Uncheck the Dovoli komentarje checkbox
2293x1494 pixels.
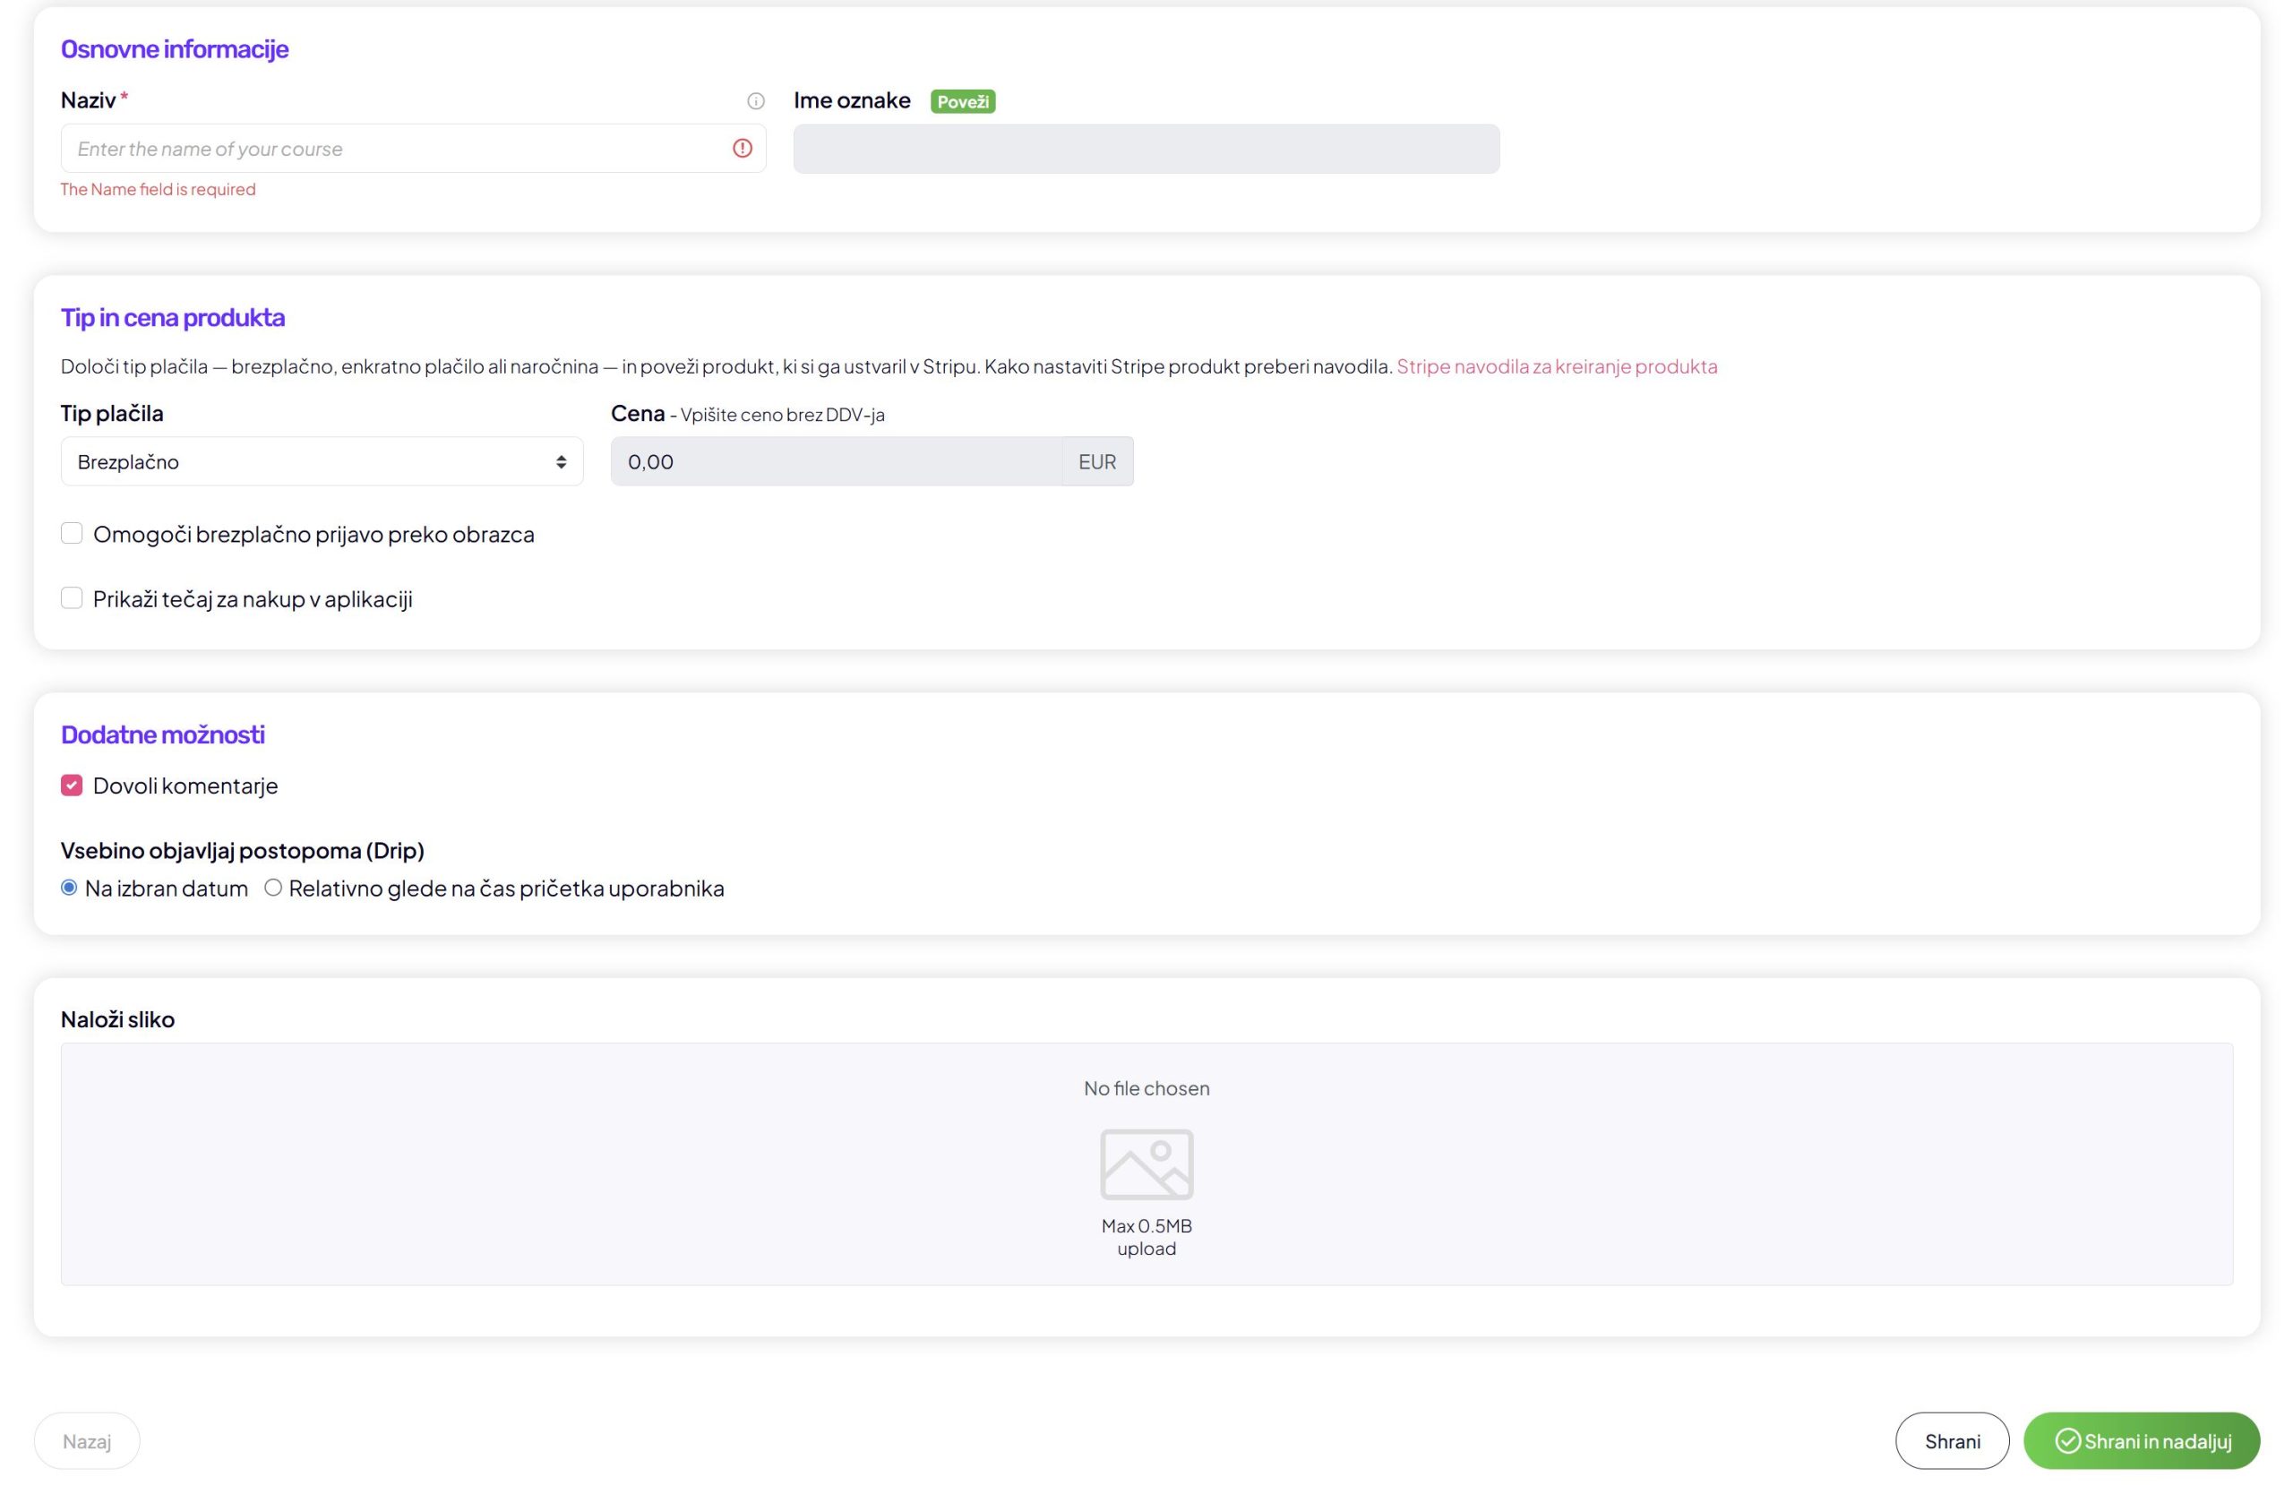pyautogui.click(x=73, y=785)
